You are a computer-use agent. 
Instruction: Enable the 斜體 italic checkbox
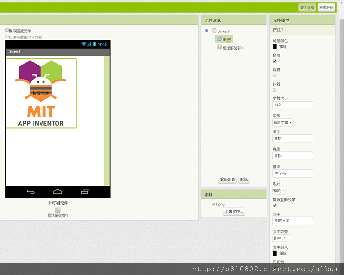[x=275, y=90]
